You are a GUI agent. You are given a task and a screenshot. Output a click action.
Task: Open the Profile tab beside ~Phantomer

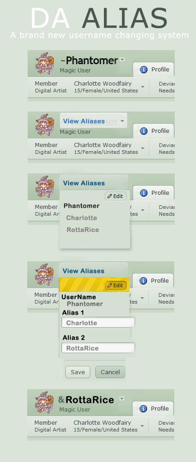click(154, 70)
